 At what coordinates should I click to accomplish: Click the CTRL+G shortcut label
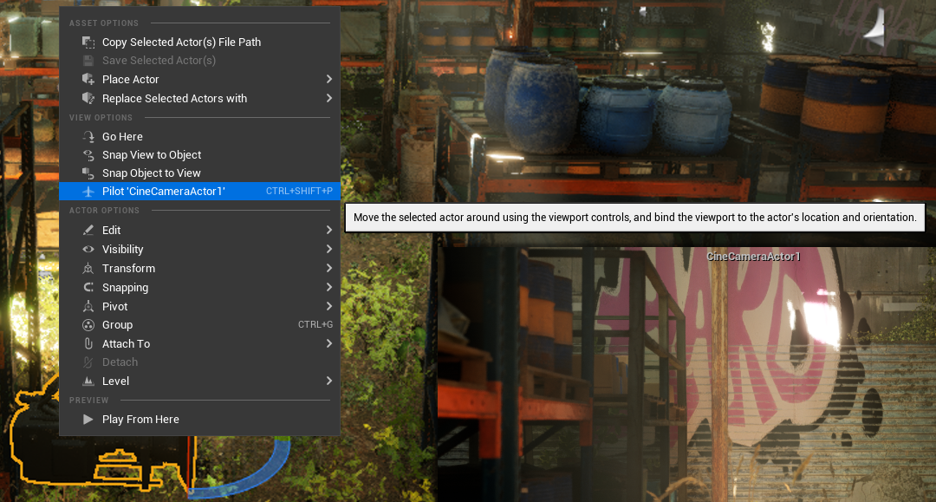315,325
